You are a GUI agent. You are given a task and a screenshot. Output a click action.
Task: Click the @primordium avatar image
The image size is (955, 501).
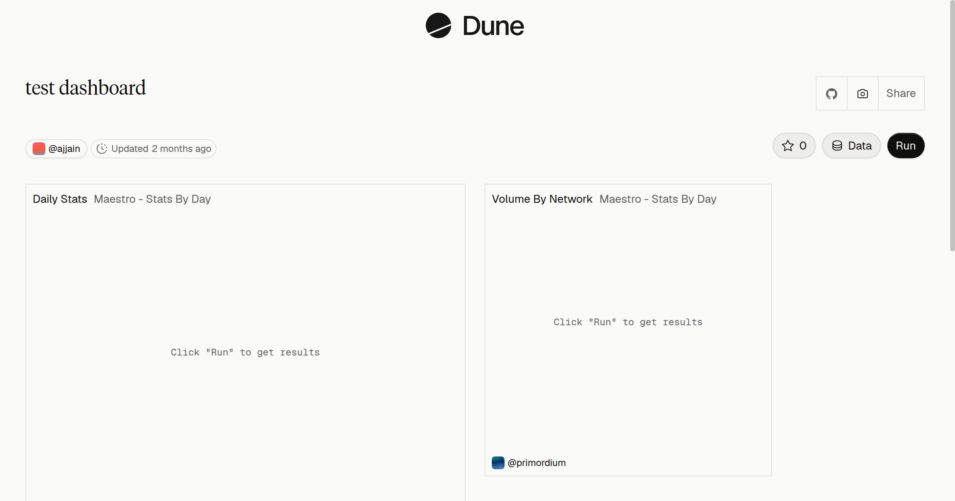coord(498,463)
